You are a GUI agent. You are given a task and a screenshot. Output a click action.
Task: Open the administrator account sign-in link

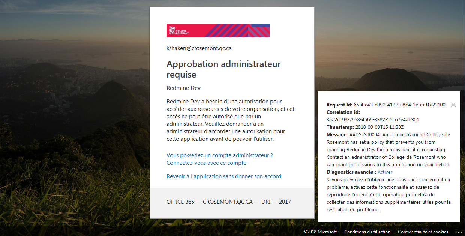pyautogui.click(x=219, y=159)
